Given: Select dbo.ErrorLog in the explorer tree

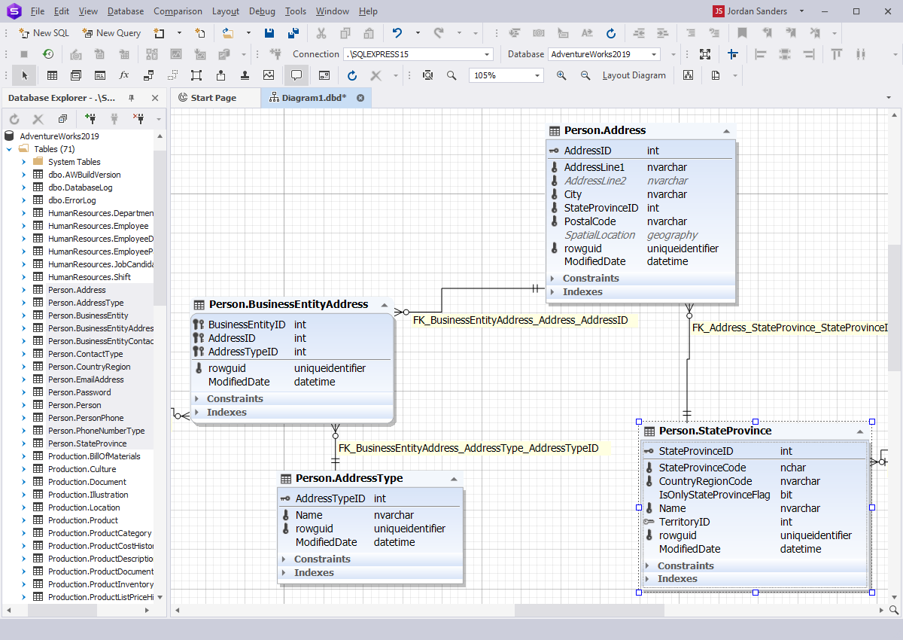Looking at the screenshot, I should pos(71,200).
